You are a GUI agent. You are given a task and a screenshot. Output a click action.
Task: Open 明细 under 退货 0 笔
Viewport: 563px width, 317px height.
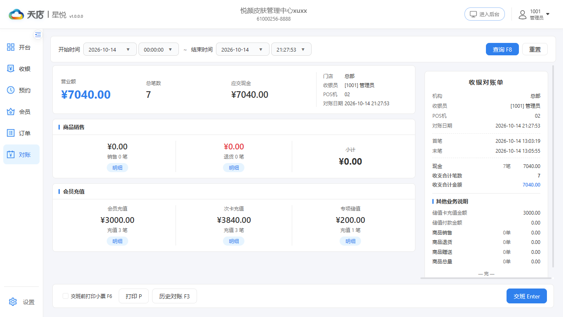tap(234, 168)
